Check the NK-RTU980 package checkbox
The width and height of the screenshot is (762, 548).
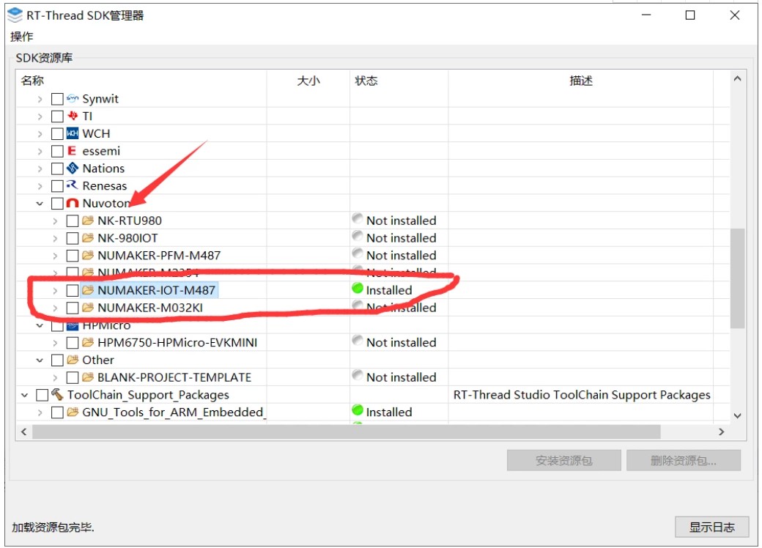(x=73, y=221)
